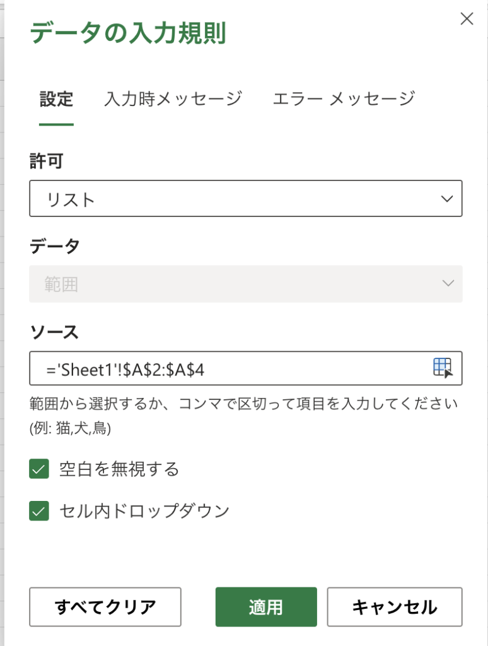Viewport: 488px width, 646px height.
Task: Close the データの入力規則 panel
Action: pos(467,19)
